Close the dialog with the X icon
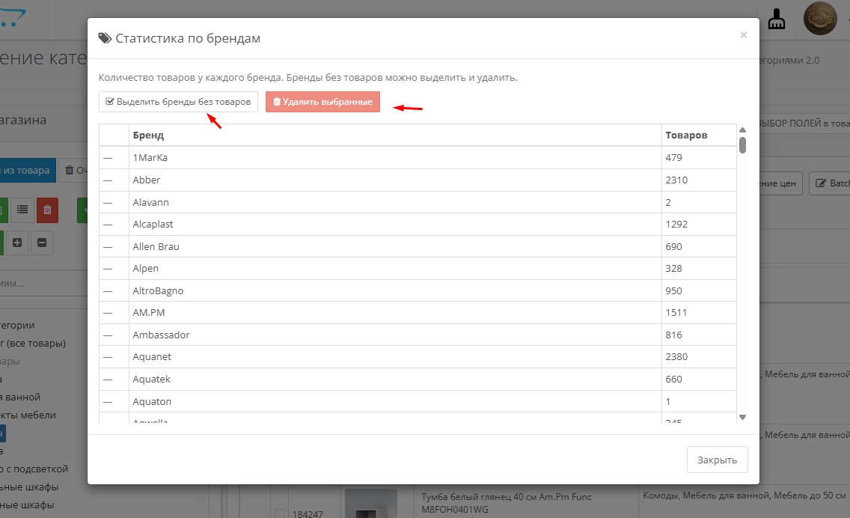850x518 pixels. pyautogui.click(x=743, y=34)
